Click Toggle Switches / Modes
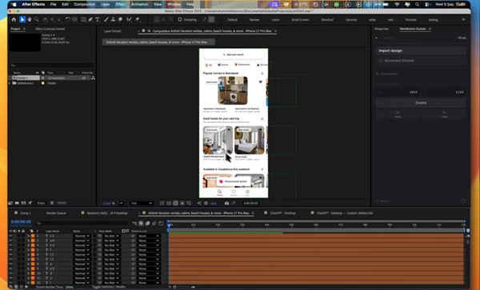Screen dimensions: 480x290 (109, 287)
